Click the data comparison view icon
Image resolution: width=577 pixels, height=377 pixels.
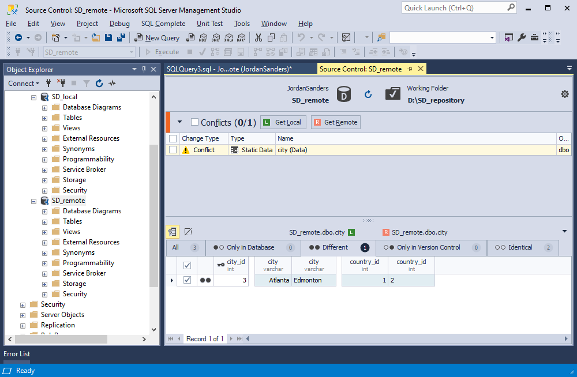[x=172, y=232]
